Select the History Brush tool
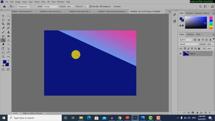This screenshot has height=121, width=215. [3, 36]
